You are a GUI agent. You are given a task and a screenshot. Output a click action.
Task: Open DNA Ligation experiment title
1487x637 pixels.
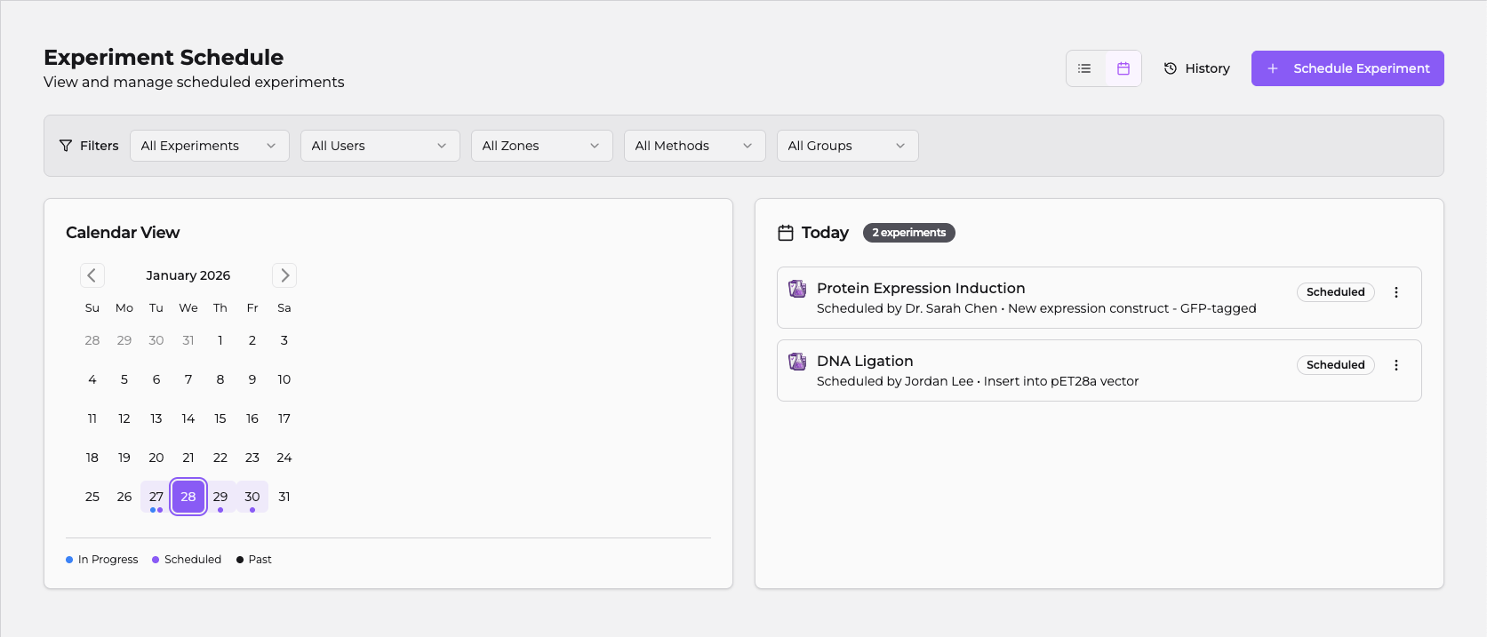[x=865, y=361]
